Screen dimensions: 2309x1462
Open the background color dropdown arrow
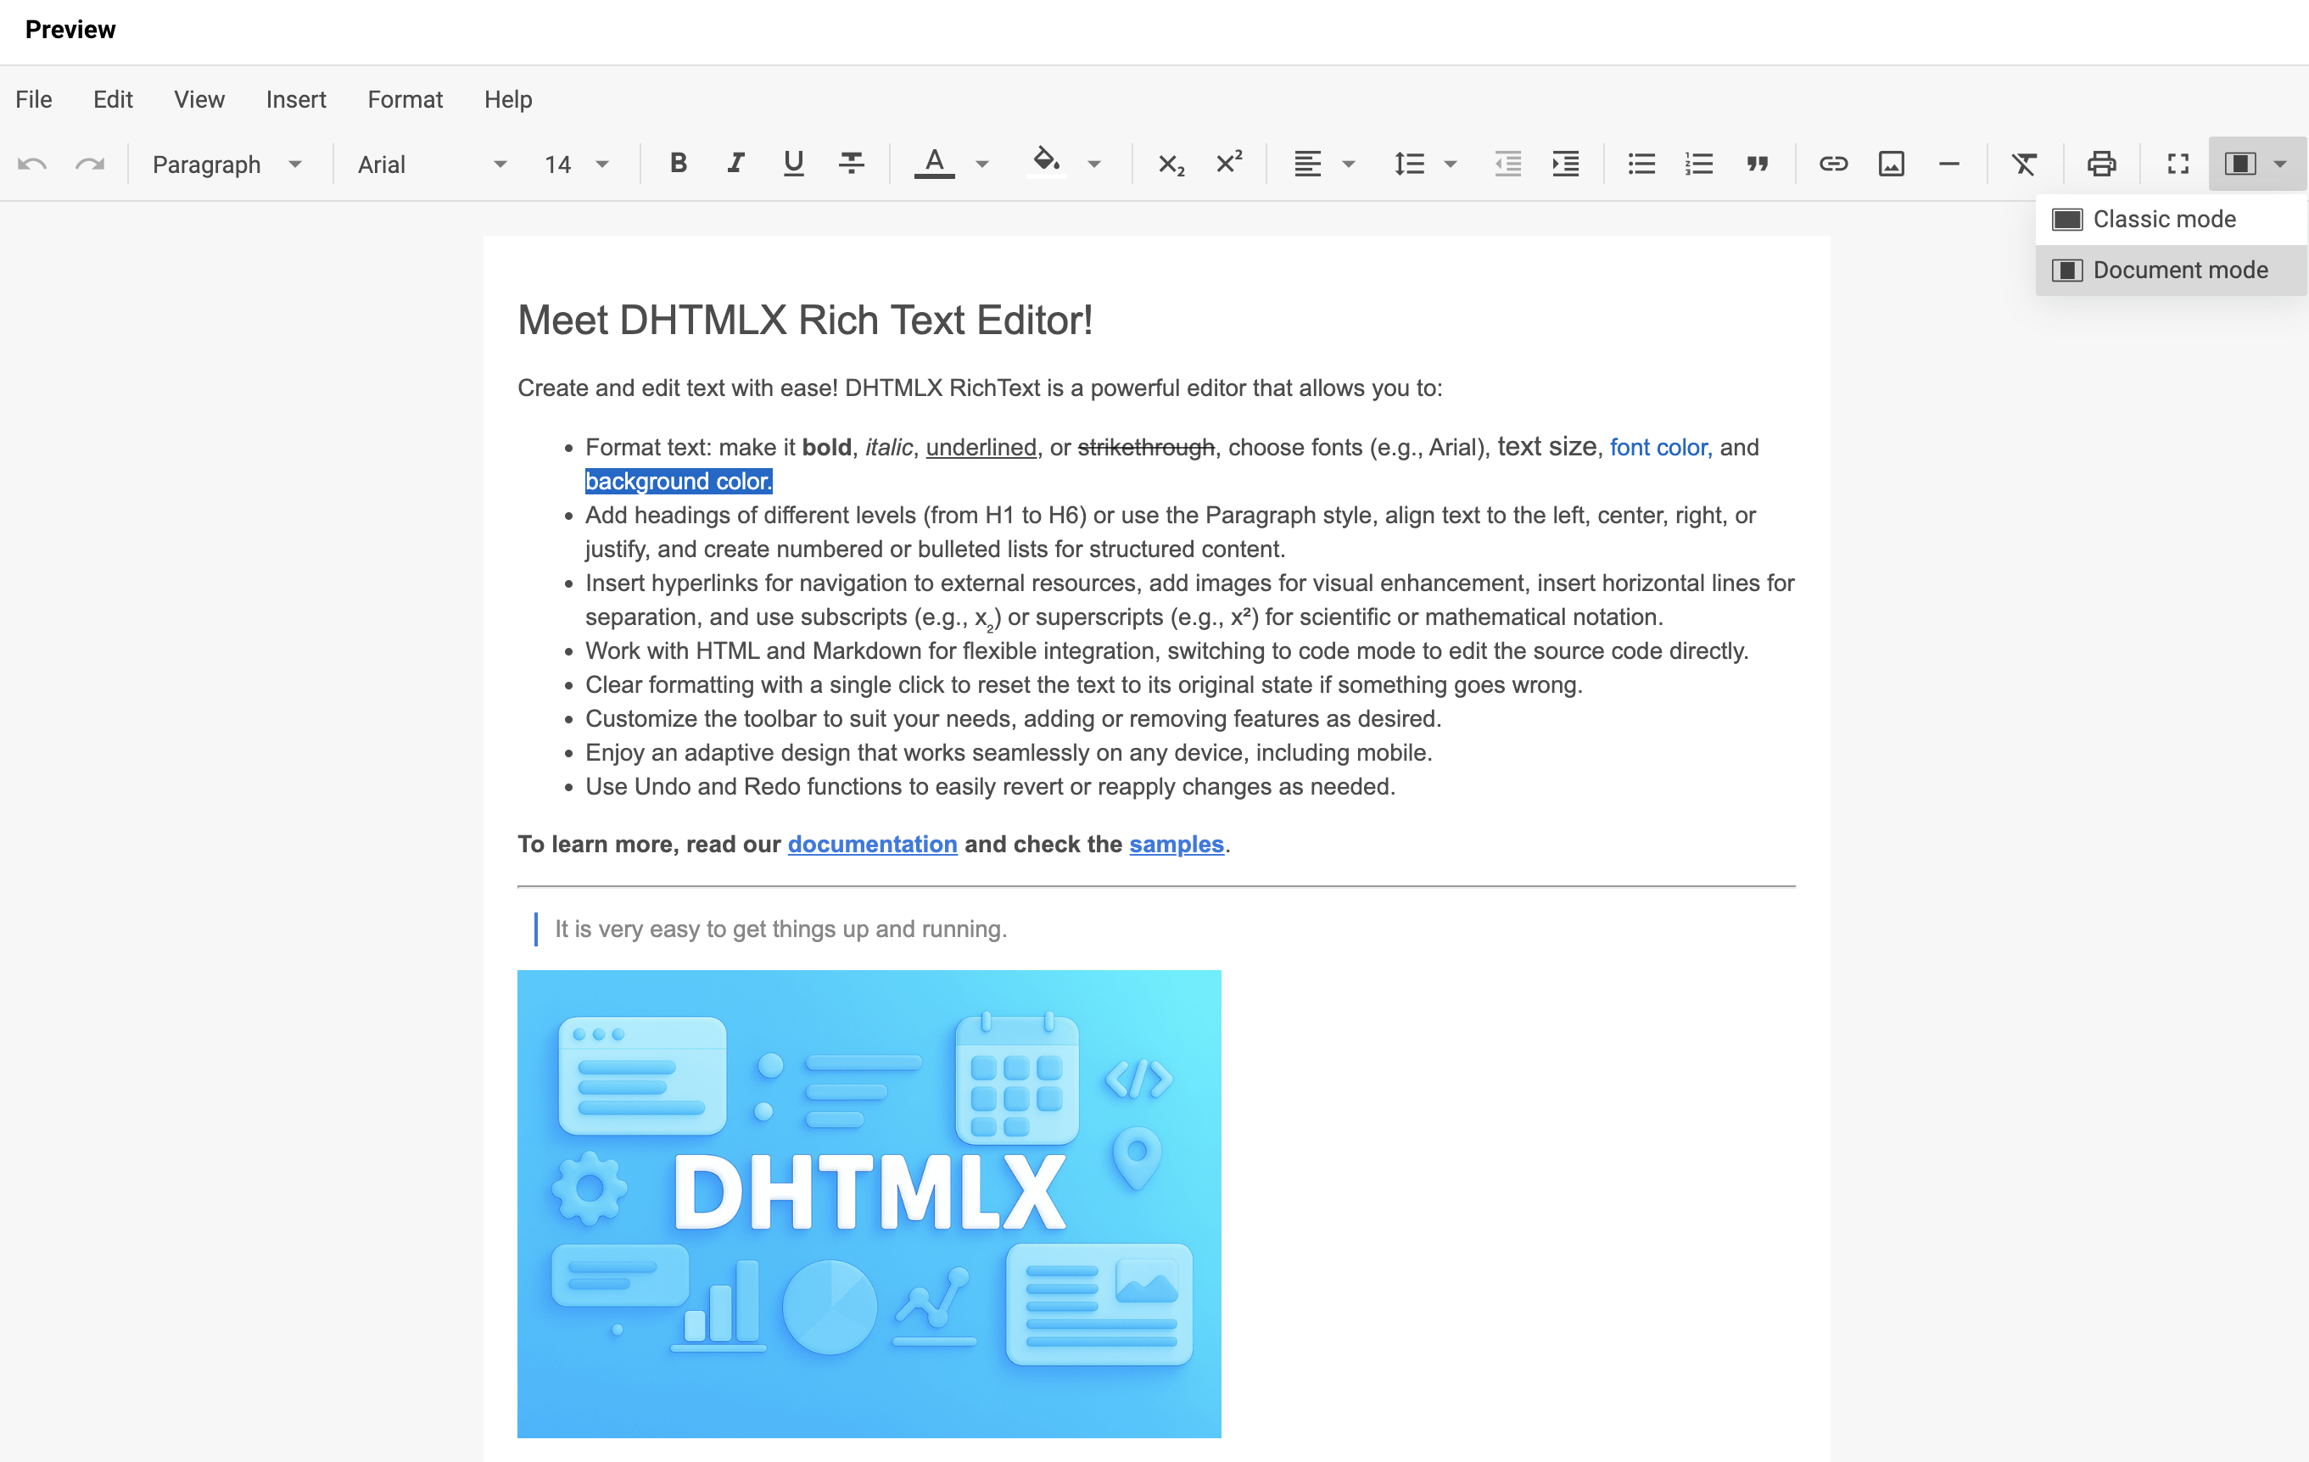[x=1094, y=164]
